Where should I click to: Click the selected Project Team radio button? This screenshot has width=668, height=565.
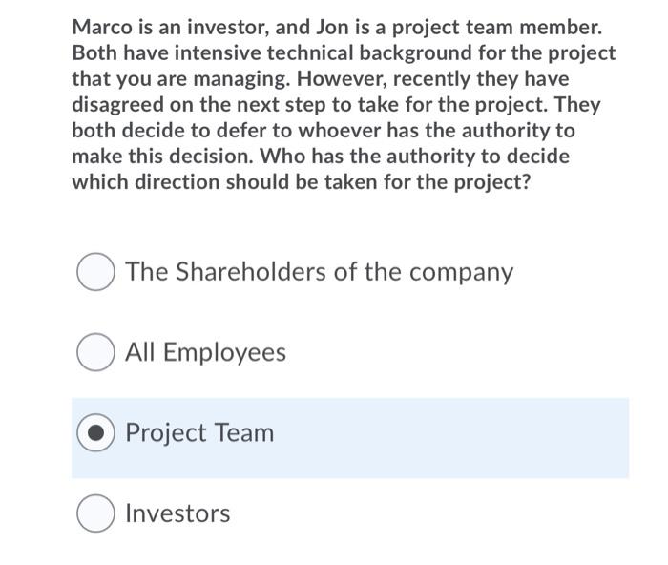click(95, 432)
